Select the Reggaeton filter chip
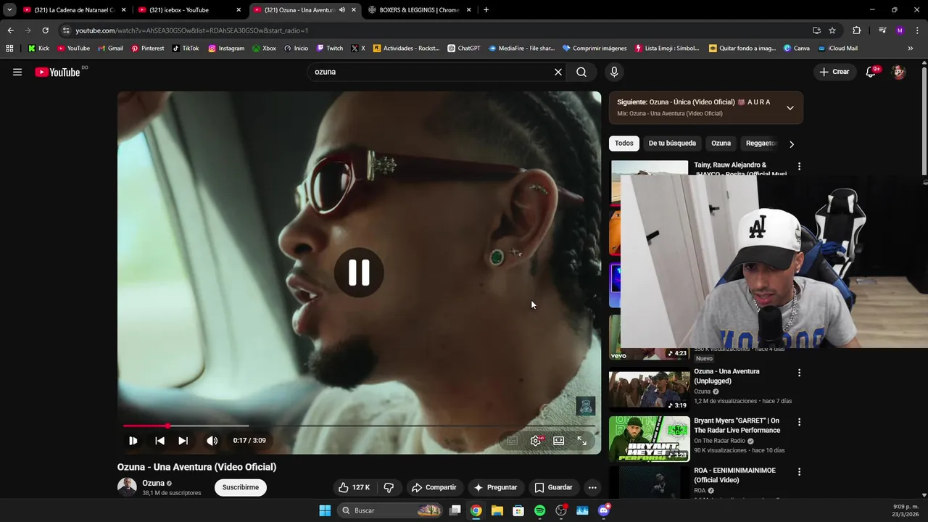This screenshot has height=522, width=928. pyautogui.click(x=761, y=144)
